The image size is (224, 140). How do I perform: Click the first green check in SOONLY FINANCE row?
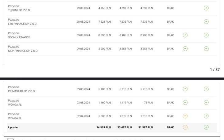[x=185, y=35]
